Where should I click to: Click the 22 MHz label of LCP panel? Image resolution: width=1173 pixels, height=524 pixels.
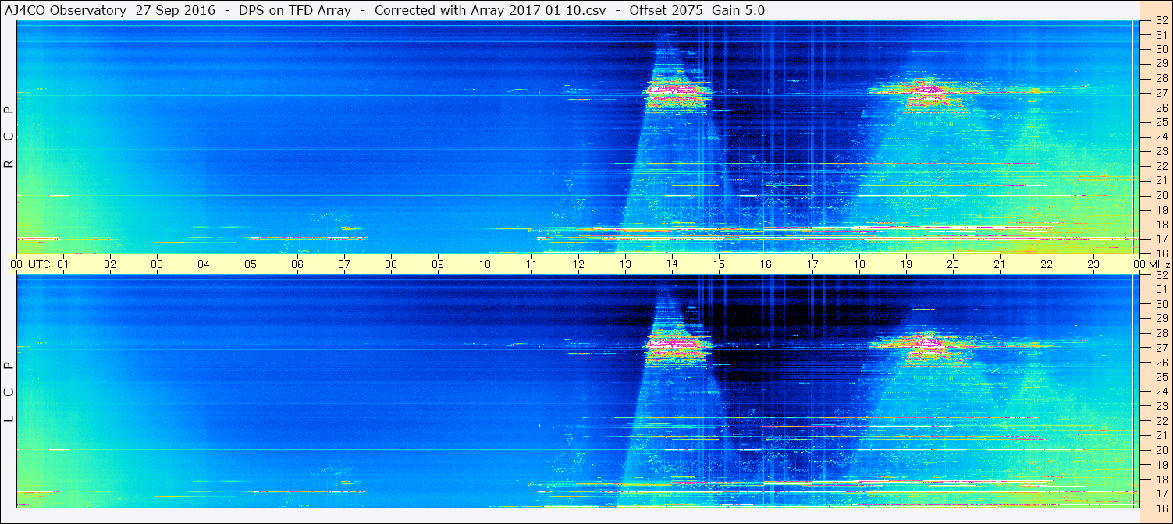point(1161,420)
